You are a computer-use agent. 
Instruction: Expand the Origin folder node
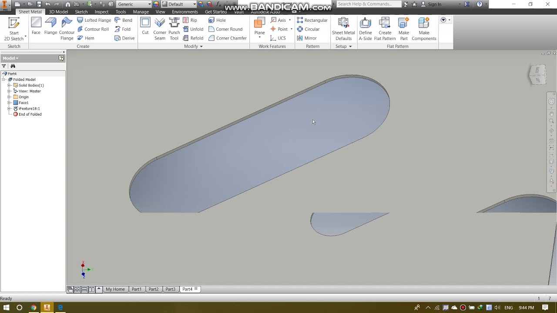pos(9,97)
